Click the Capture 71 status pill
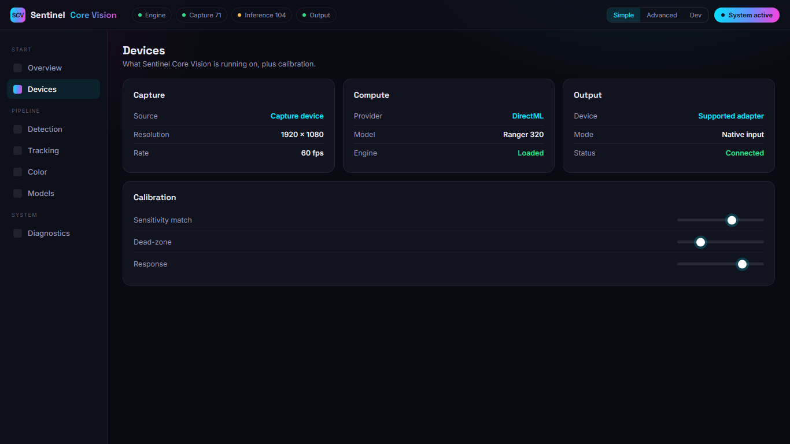Image resolution: width=790 pixels, height=444 pixels. tap(201, 15)
